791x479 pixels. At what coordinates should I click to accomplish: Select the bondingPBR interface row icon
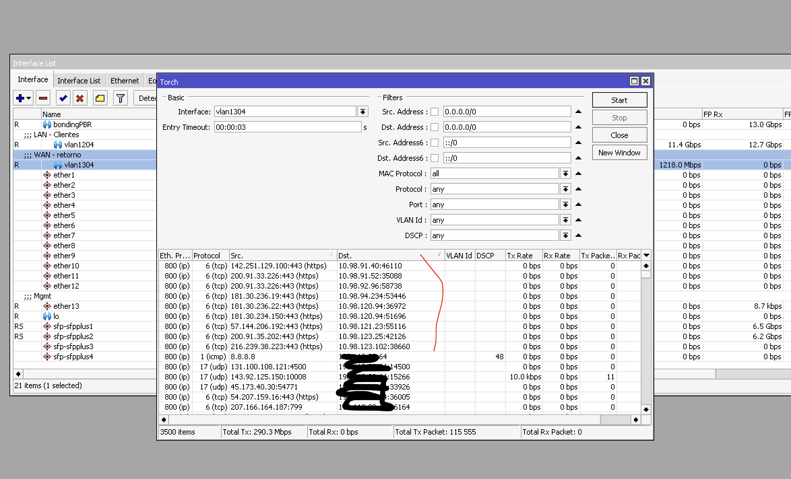click(47, 124)
